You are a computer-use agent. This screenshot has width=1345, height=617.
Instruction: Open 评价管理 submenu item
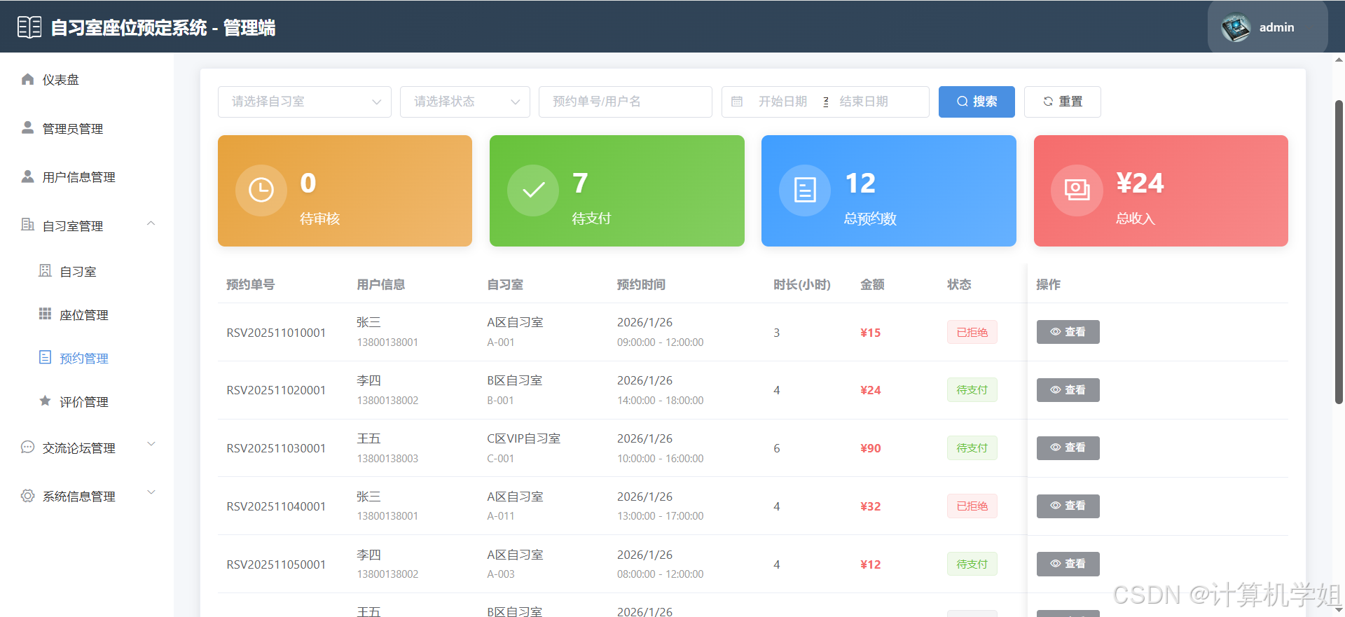coord(87,402)
